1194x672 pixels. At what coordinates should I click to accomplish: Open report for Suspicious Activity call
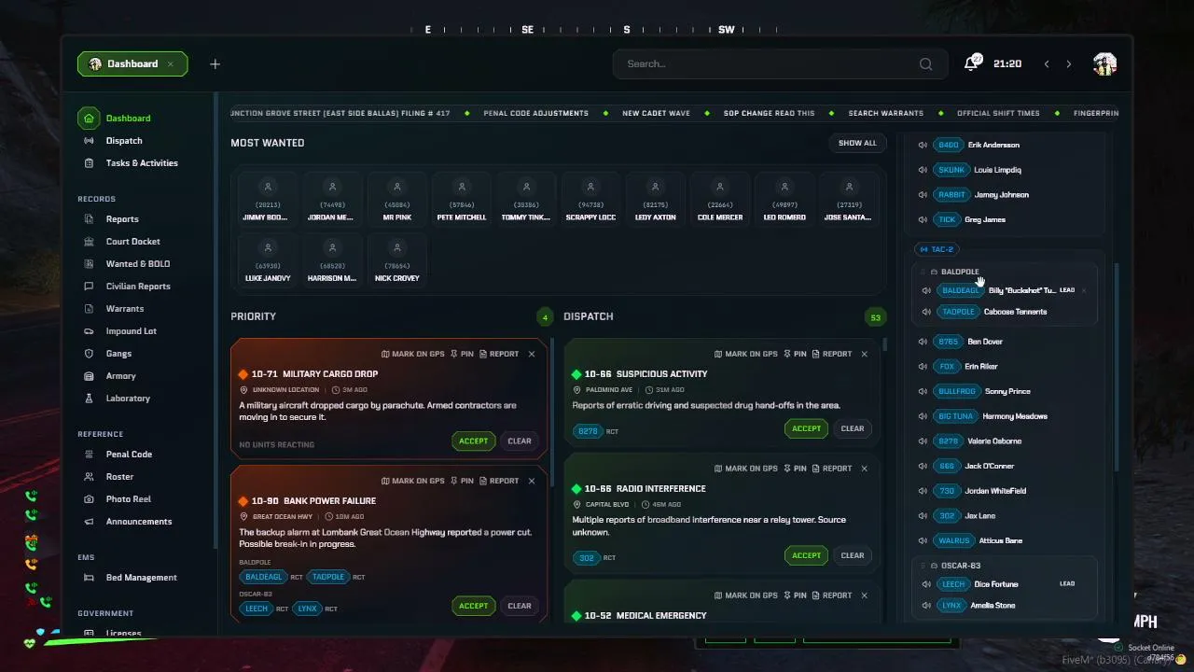point(831,354)
